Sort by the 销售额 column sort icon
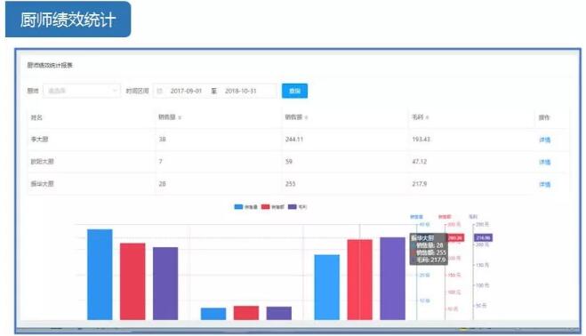This screenshot has width=586, height=336. (x=307, y=117)
